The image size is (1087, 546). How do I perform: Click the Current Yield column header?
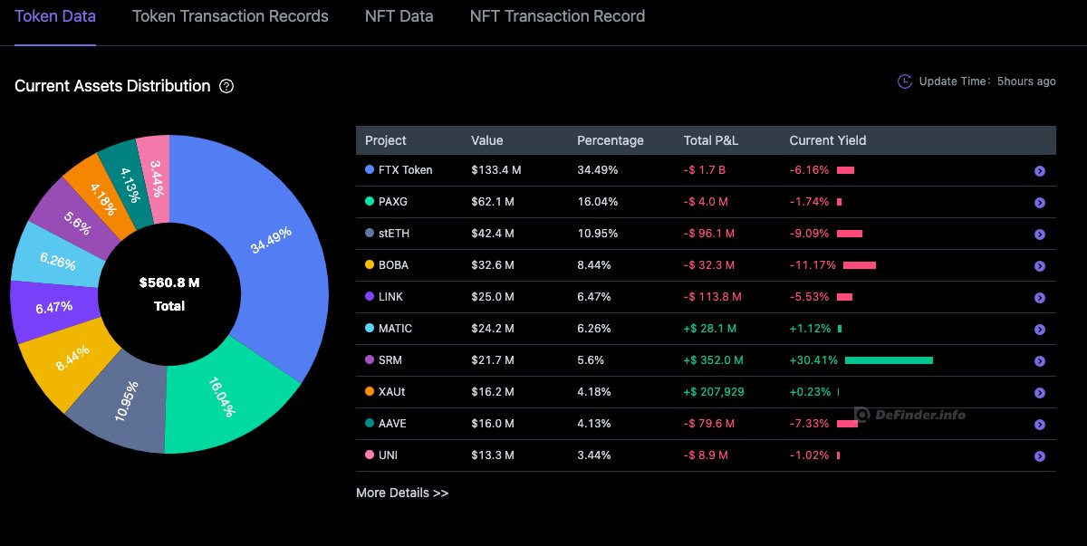click(x=828, y=140)
